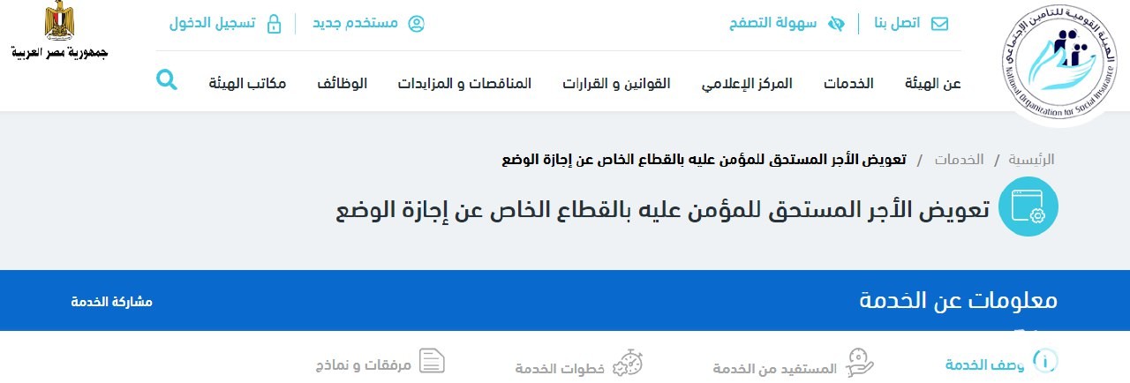Click the service gear window icon
The height and width of the screenshot is (383, 1130).
point(1028,207)
